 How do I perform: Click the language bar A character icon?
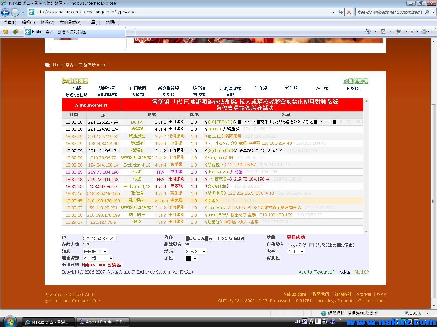tap(311, 321)
